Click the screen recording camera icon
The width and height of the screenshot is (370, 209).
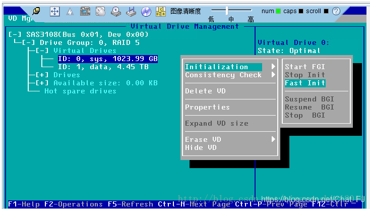[85, 11]
